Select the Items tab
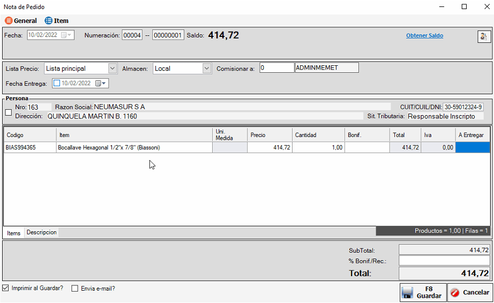494x303 pixels. tap(14, 233)
